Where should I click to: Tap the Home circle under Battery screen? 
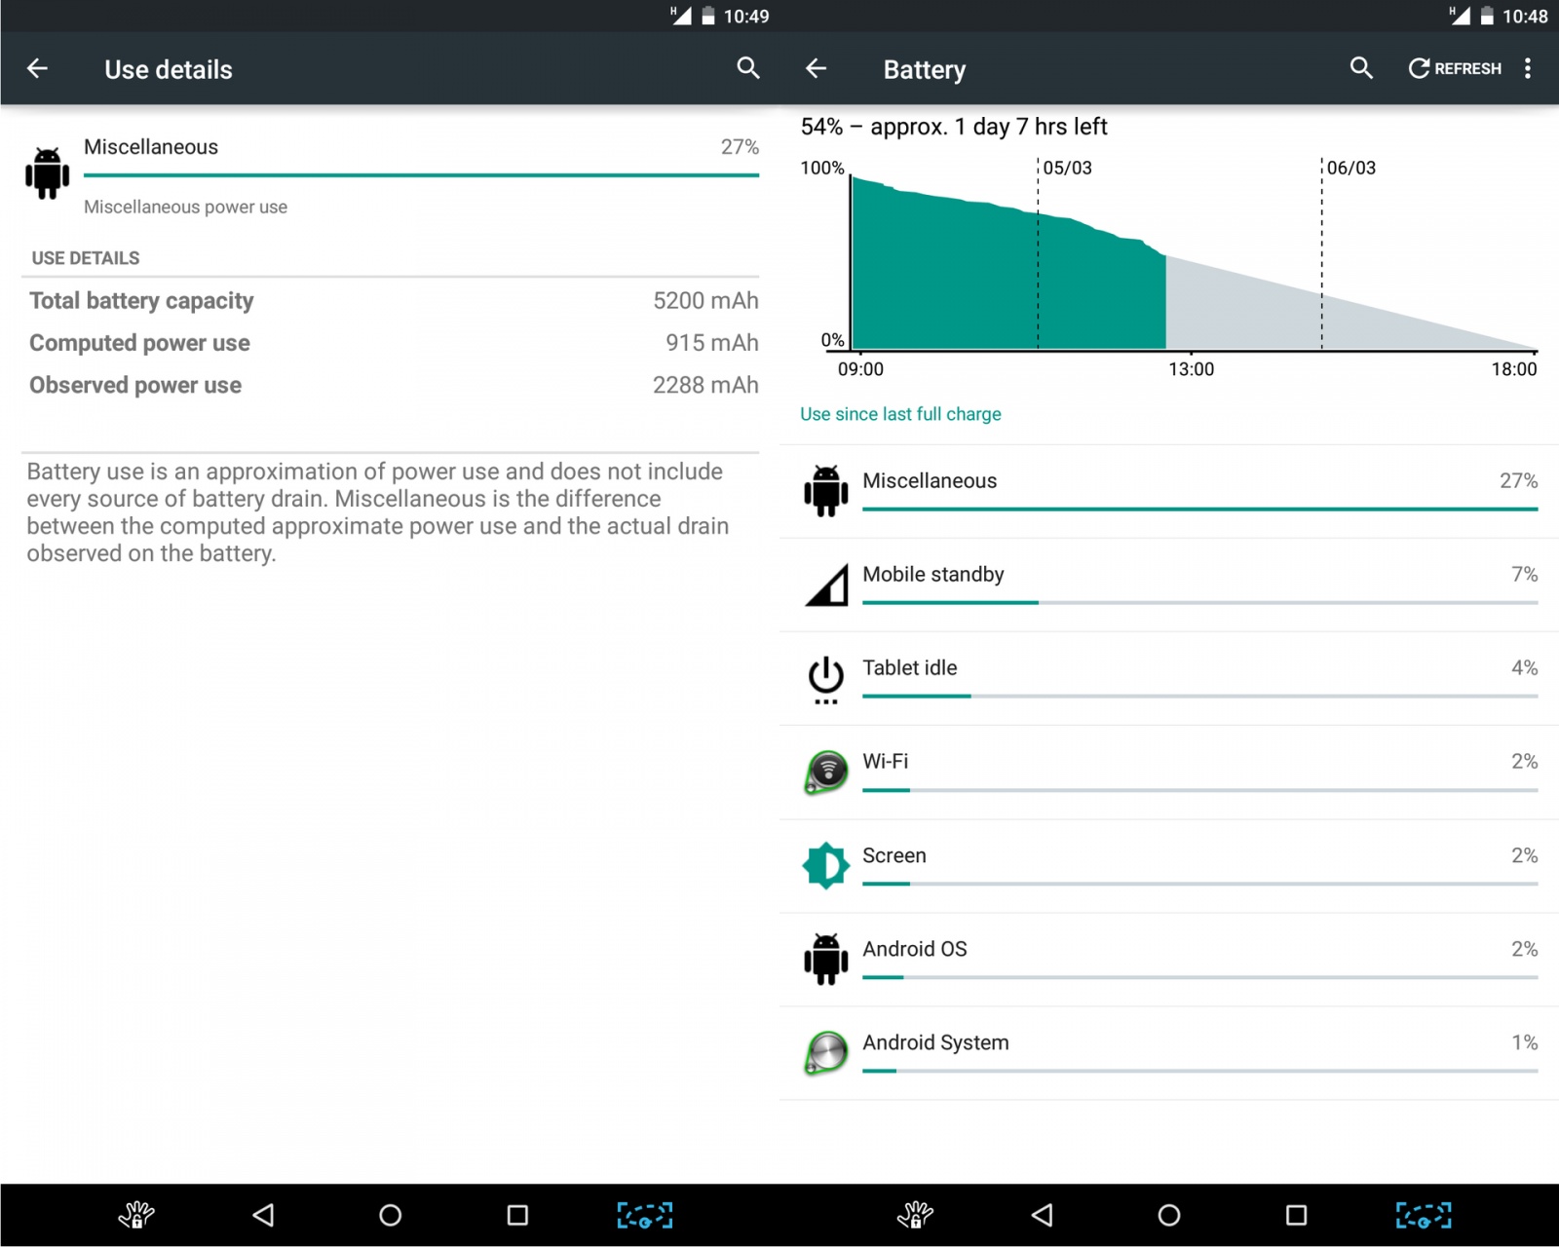[x=1169, y=1215]
